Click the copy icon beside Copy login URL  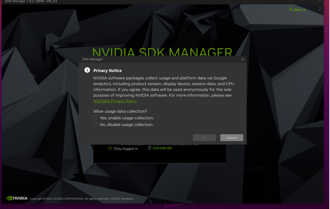tap(149, 148)
